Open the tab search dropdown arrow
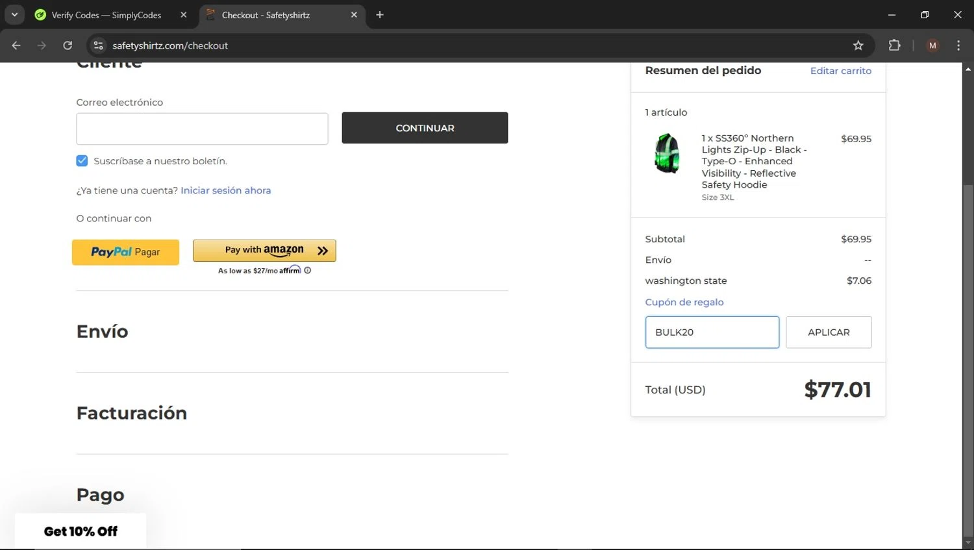This screenshot has height=550, width=974. (x=14, y=15)
